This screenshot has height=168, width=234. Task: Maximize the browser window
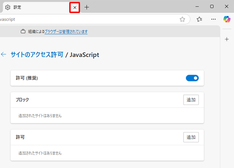[x=212, y=7]
